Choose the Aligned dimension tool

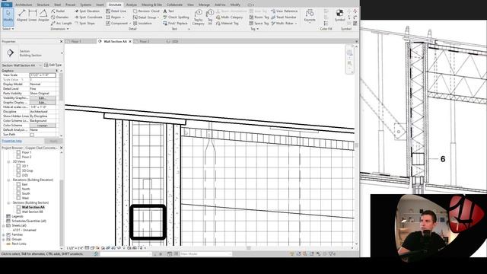(22, 15)
